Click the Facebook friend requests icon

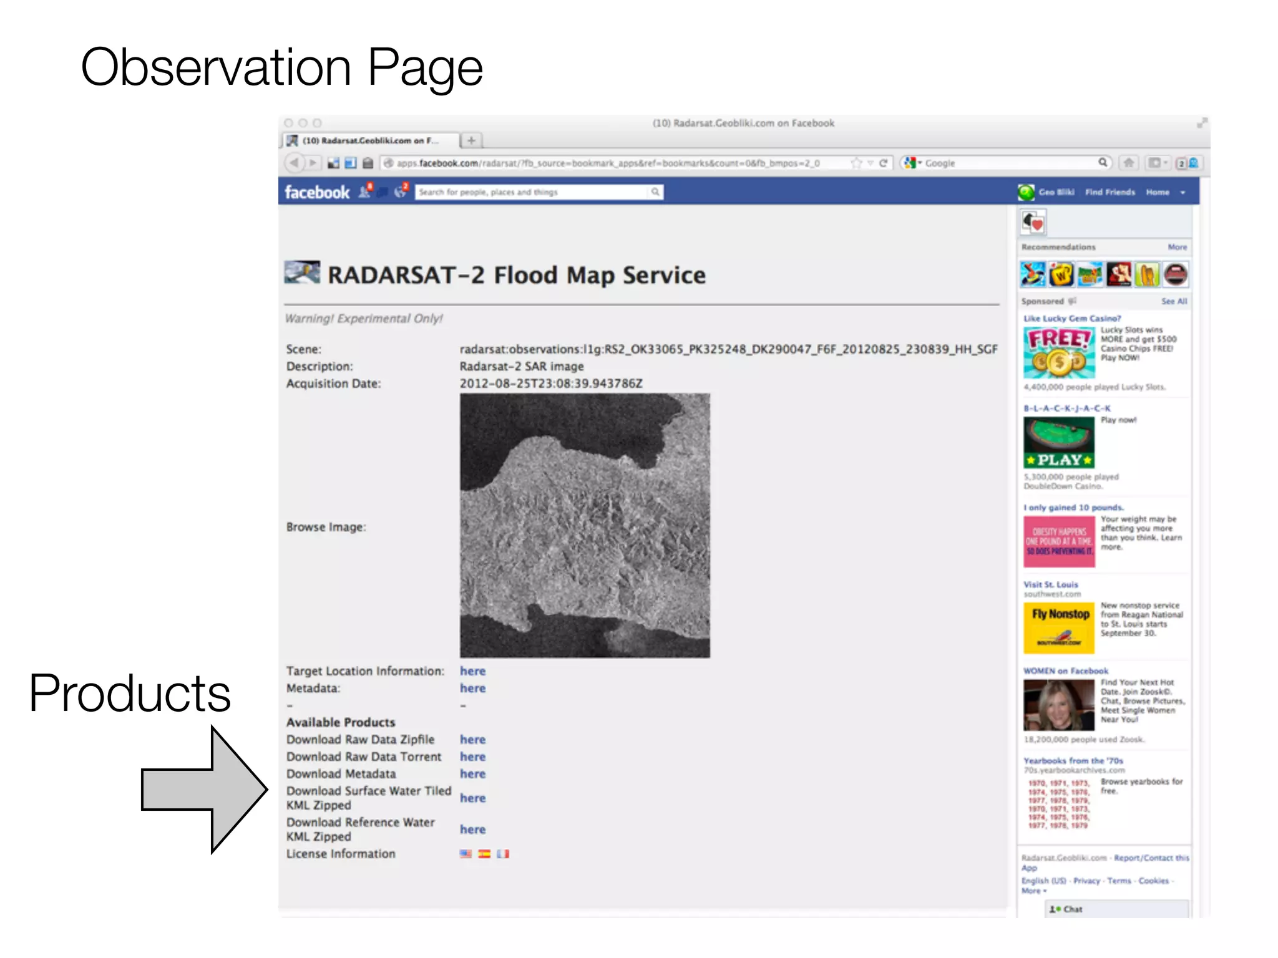pyautogui.click(x=365, y=191)
